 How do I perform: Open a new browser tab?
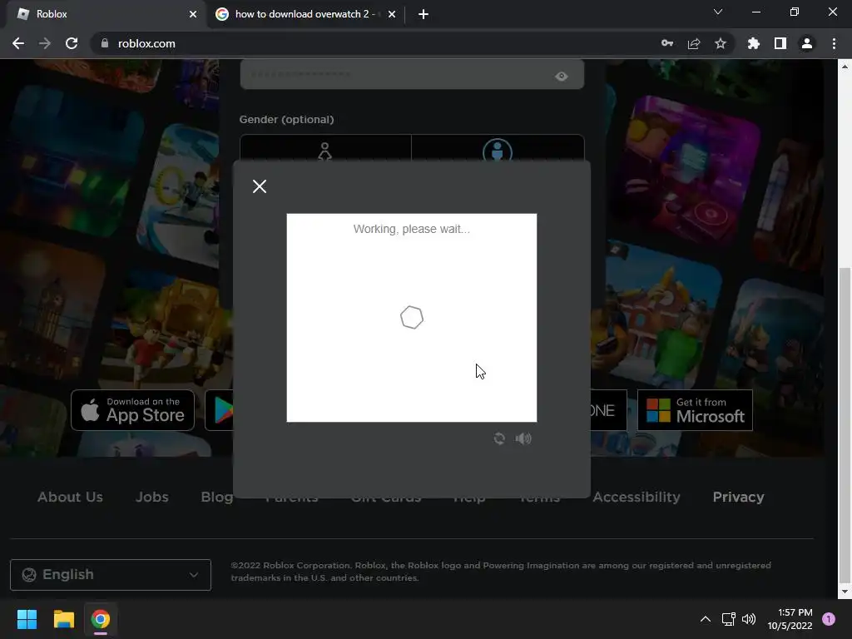tap(424, 14)
